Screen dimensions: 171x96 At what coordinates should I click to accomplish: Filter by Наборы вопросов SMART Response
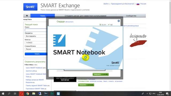(35, 81)
